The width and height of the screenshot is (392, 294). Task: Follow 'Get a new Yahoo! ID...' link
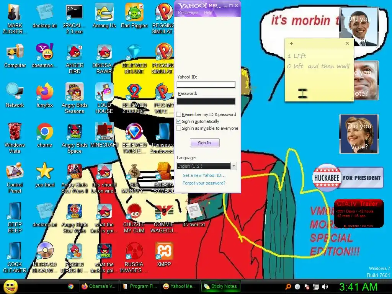point(204,175)
